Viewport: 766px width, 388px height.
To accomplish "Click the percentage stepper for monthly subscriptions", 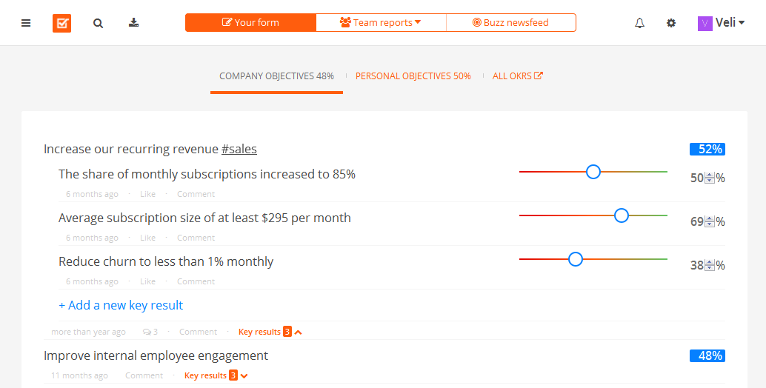I will click(710, 178).
